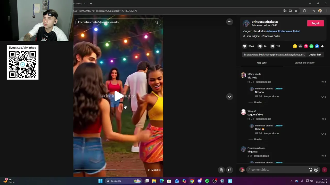Reply to tiffany_doida's Me nota comment

tap(263, 82)
